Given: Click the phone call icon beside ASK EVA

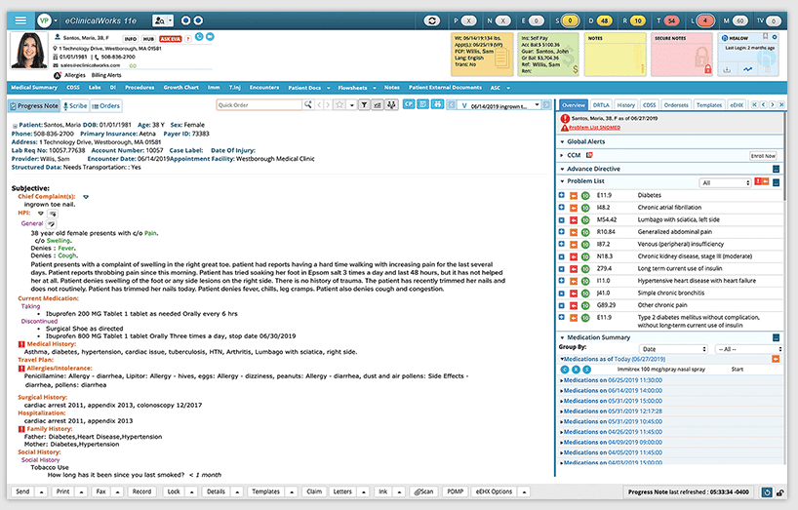Looking at the screenshot, I should [199, 37].
